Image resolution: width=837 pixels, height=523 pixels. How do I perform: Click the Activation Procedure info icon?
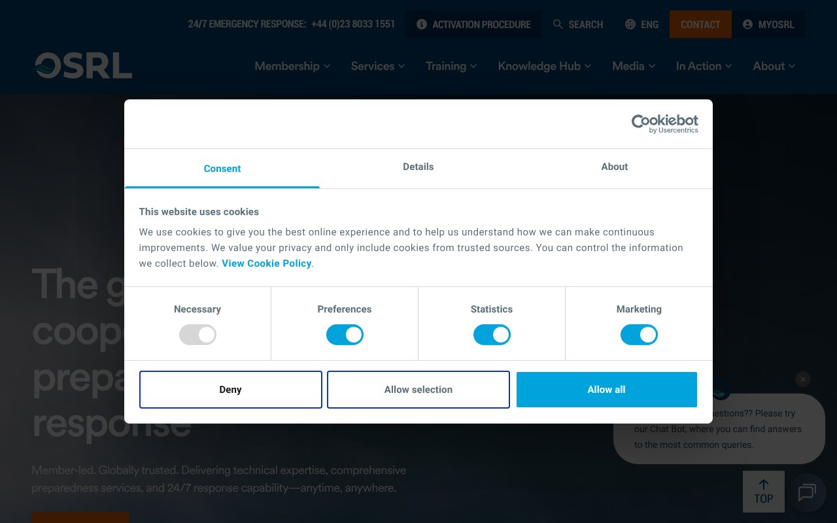(x=422, y=24)
